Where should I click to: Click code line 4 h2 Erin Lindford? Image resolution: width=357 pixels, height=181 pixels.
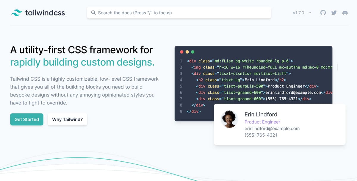[241, 80]
